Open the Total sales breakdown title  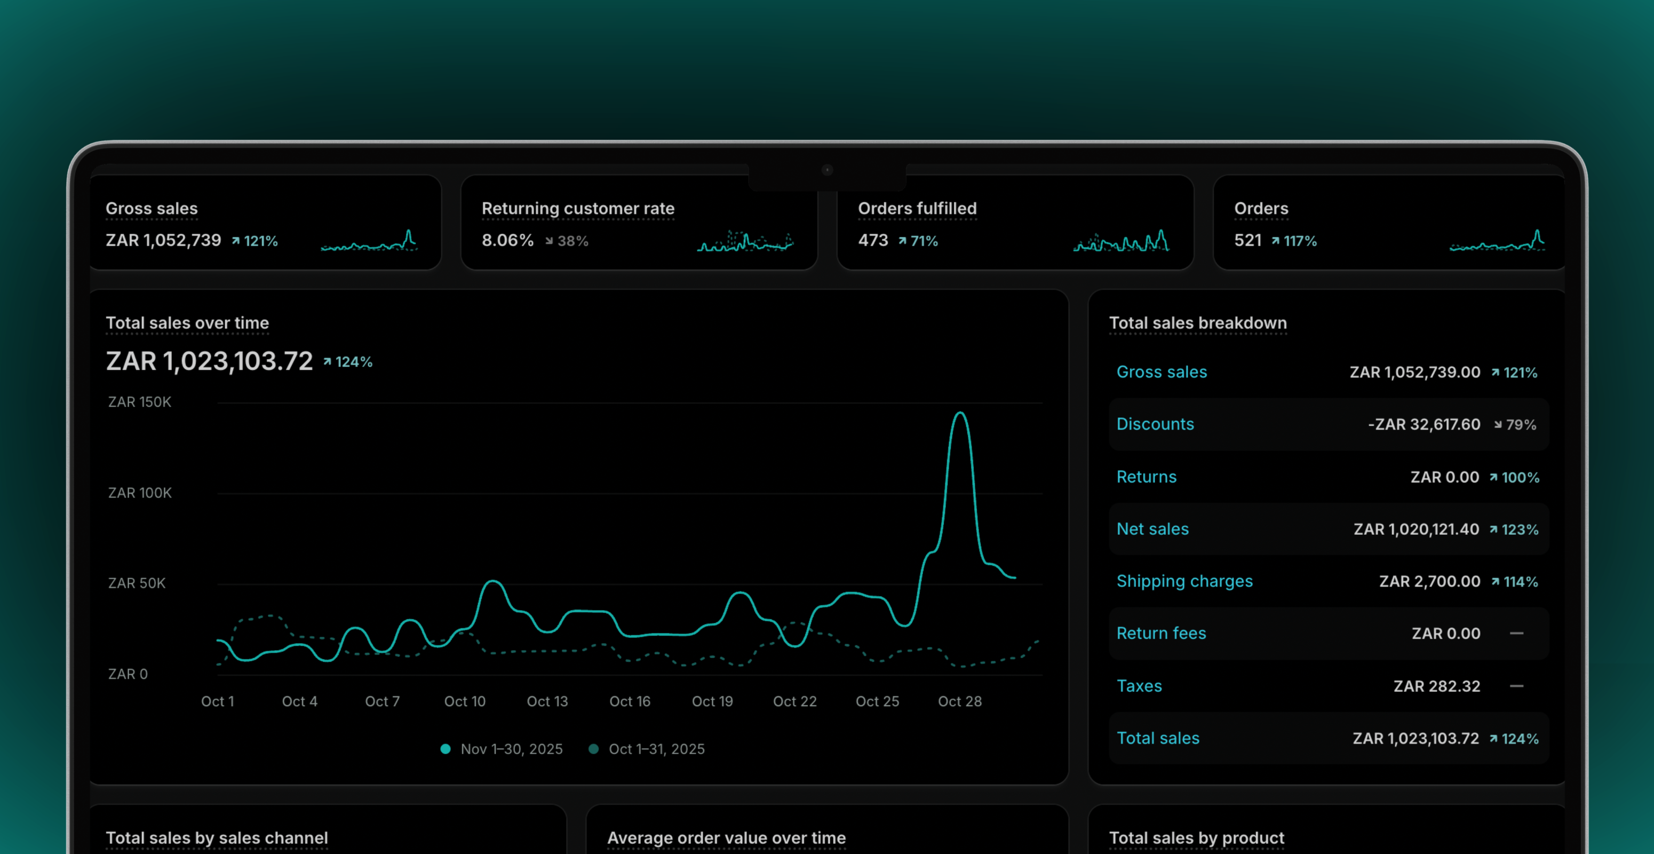click(1197, 323)
